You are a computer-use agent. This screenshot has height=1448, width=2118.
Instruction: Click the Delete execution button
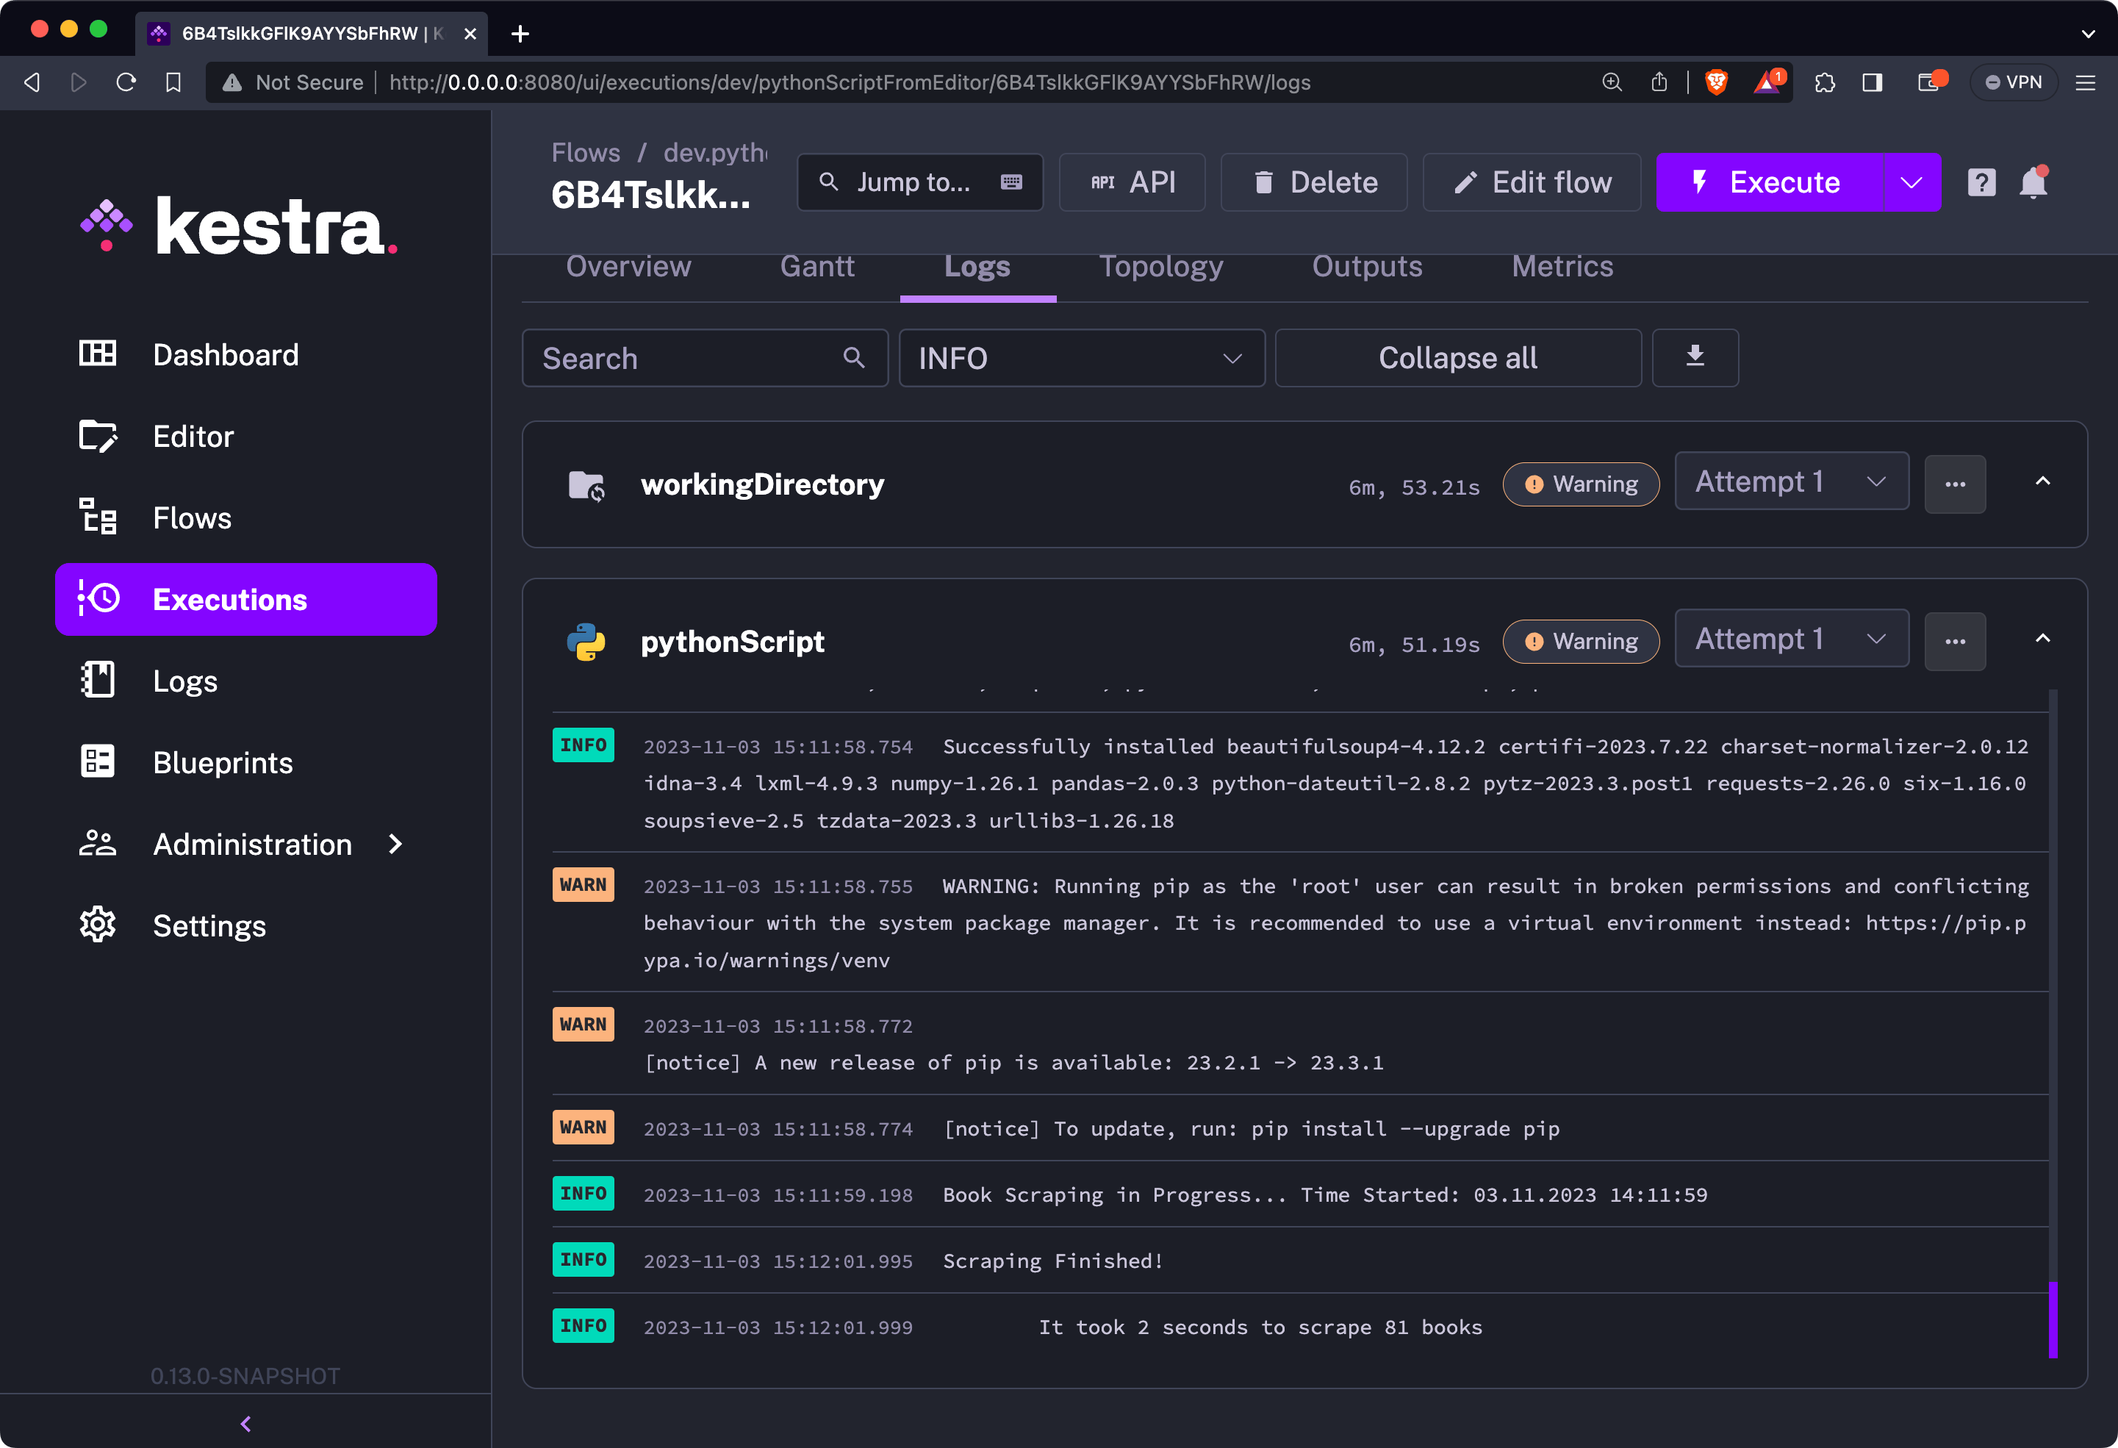1314,182
